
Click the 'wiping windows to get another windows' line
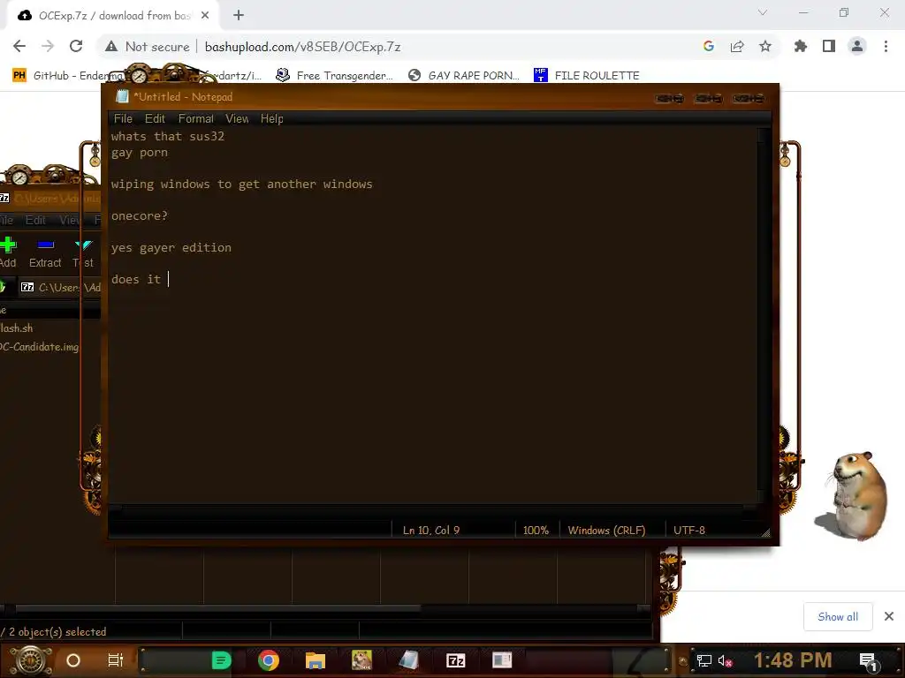click(x=242, y=184)
